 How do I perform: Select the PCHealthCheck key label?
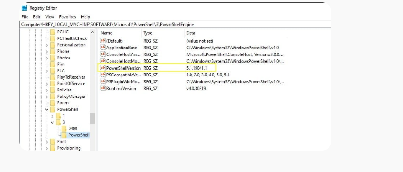pyautogui.click(x=72, y=38)
